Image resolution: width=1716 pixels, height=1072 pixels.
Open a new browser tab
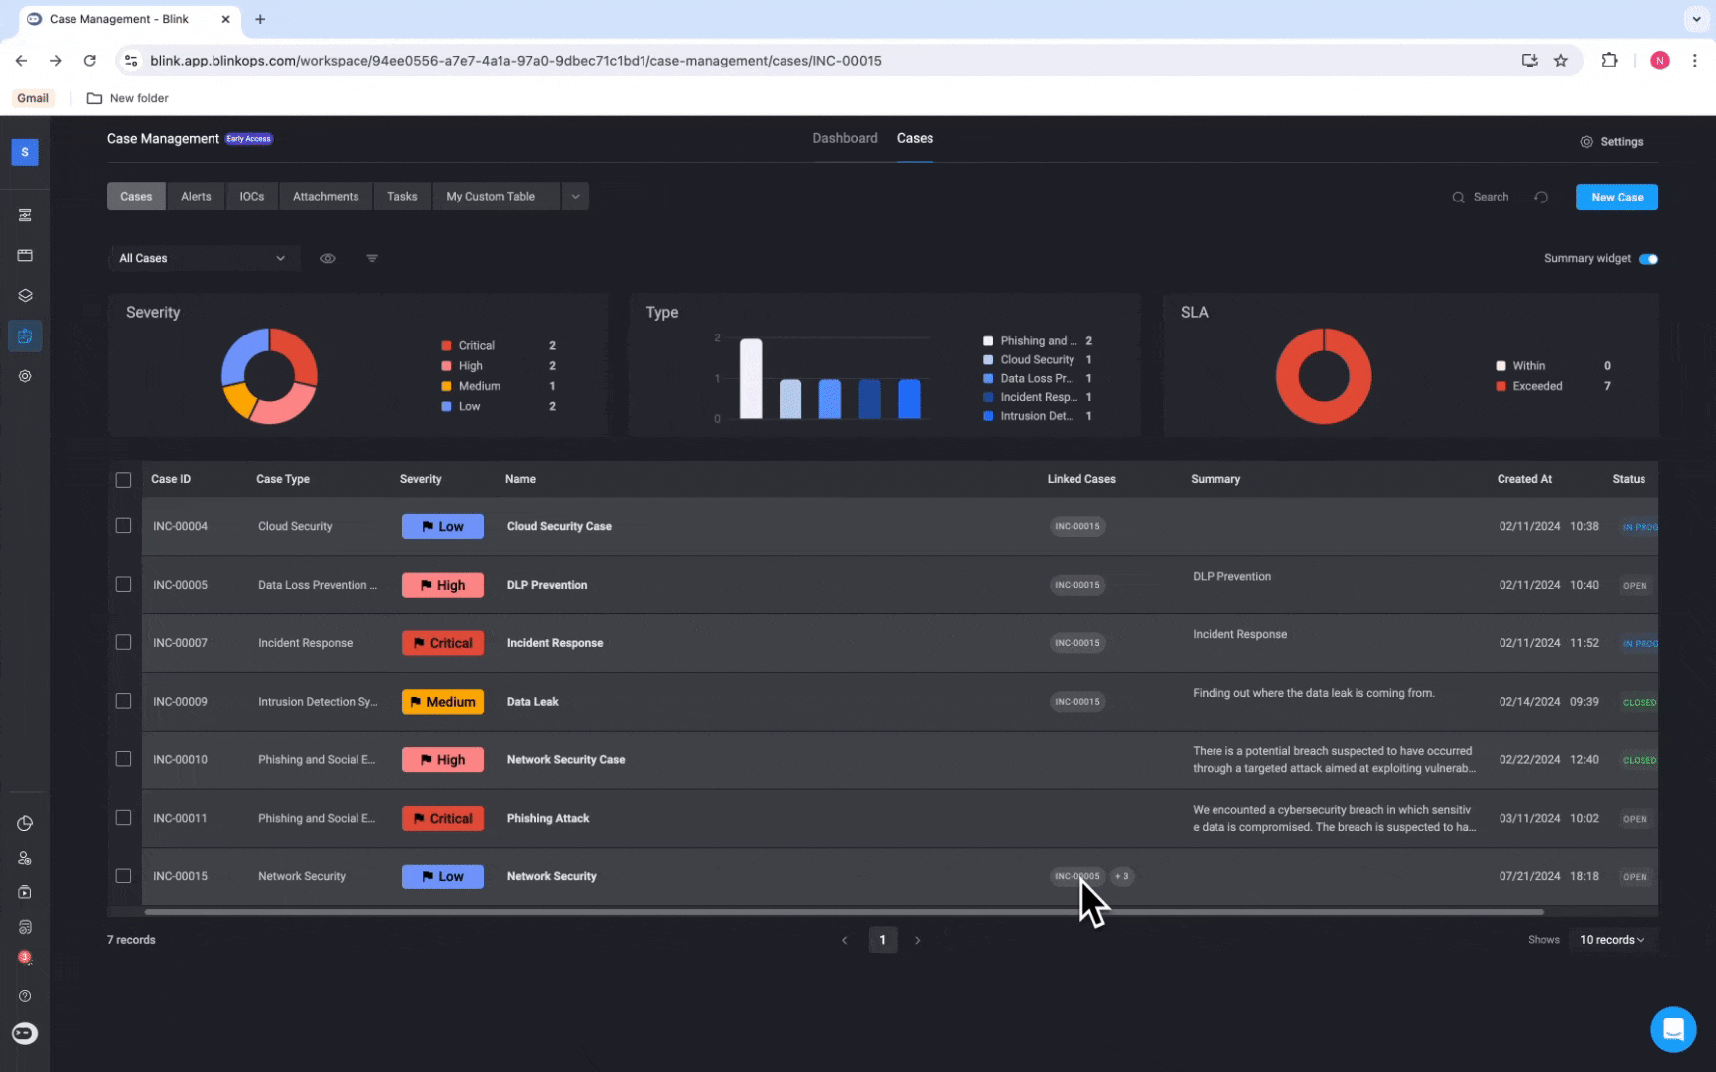click(x=260, y=19)
